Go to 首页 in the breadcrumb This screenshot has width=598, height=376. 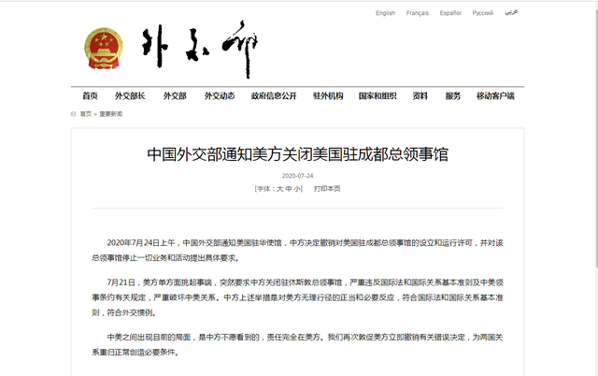[x=86, y=114]
